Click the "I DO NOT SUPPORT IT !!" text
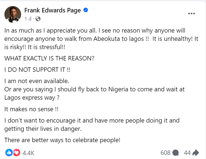This screenshot has height=159, width=206. 37,70
